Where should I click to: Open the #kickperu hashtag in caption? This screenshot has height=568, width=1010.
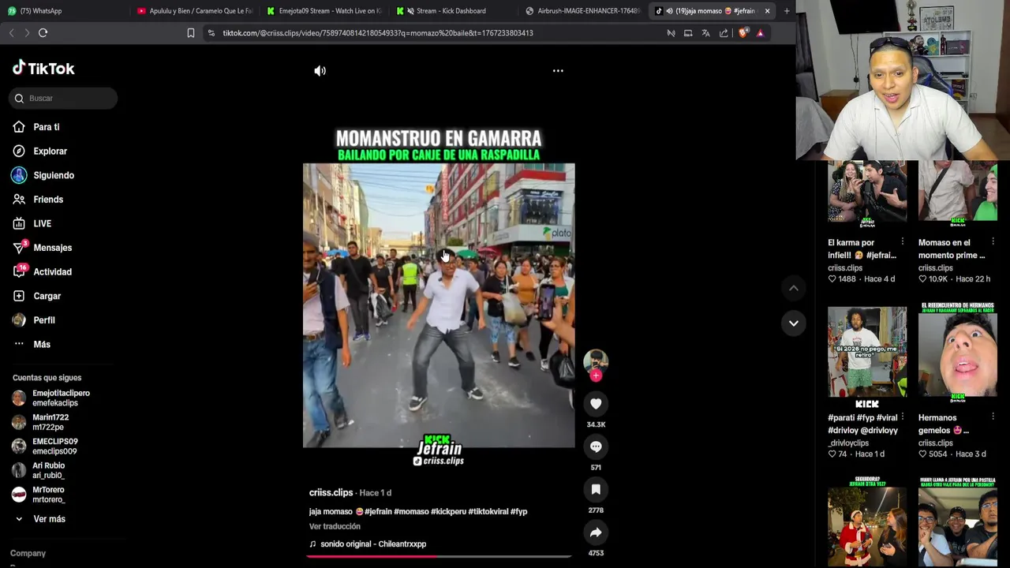click(x=448, y=512)
